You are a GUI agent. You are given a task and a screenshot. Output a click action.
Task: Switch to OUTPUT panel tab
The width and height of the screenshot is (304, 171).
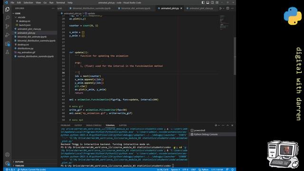[78, 125]
